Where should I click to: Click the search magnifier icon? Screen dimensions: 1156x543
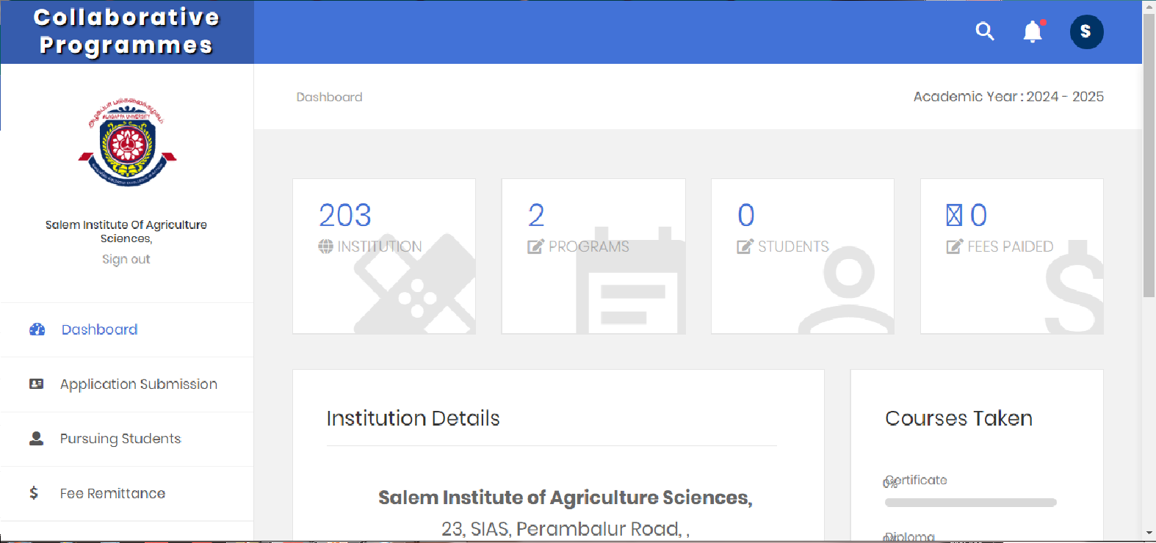pyautogui.click(x=984, y=32)
